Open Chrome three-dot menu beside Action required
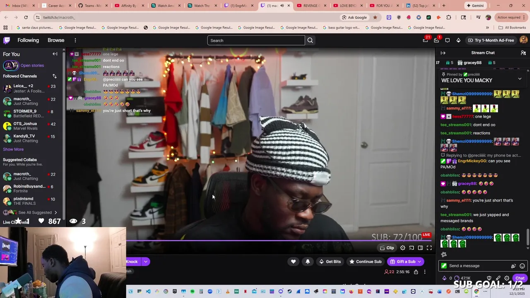This screenshot has width=530, height=298. coord(525,17)
